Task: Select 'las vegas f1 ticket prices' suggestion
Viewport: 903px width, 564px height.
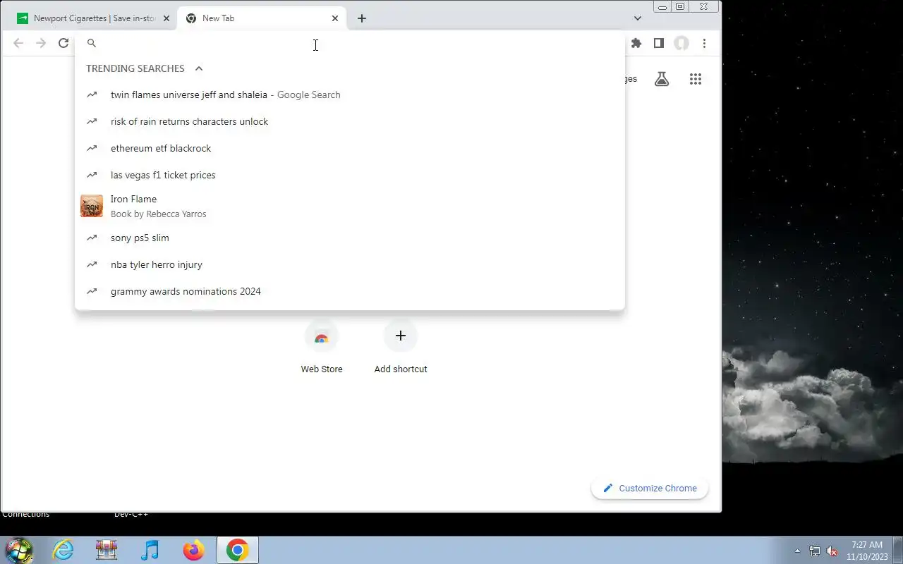Action: coord(350,175)
